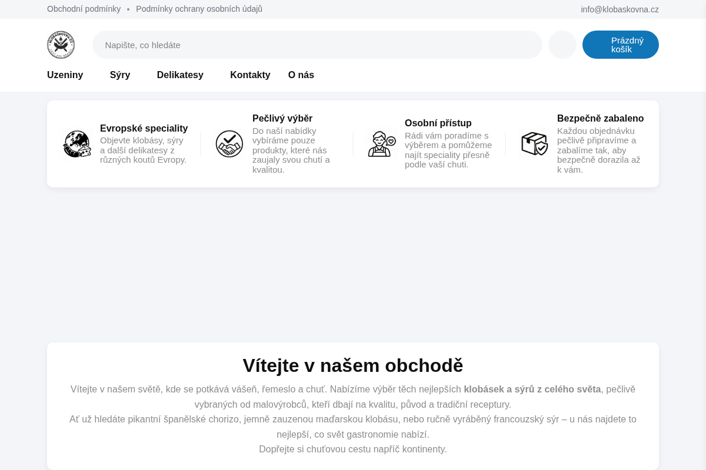Click the handshake checkmark Pečlivý výběr icon
The width and height of the screenshot is (706, 470).
(x=229, y=144)
